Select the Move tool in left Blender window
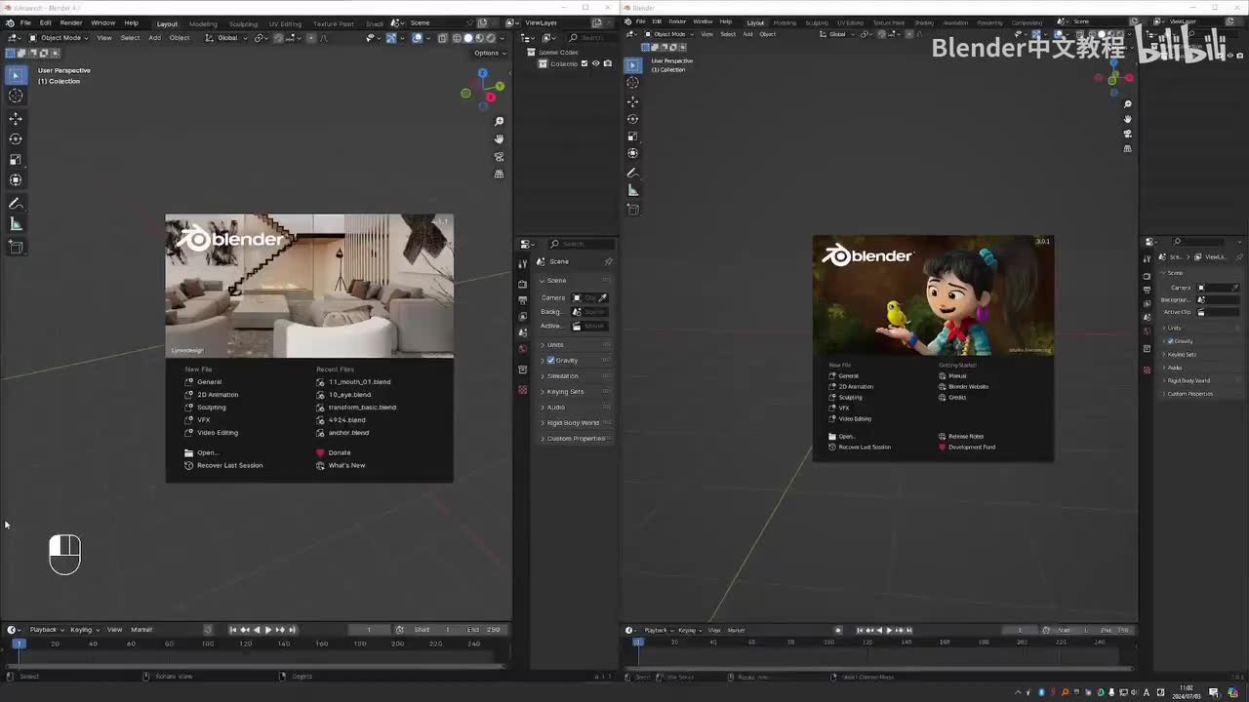The width and height of the screenshot is (1249, 702). click(x=16, y=118)
